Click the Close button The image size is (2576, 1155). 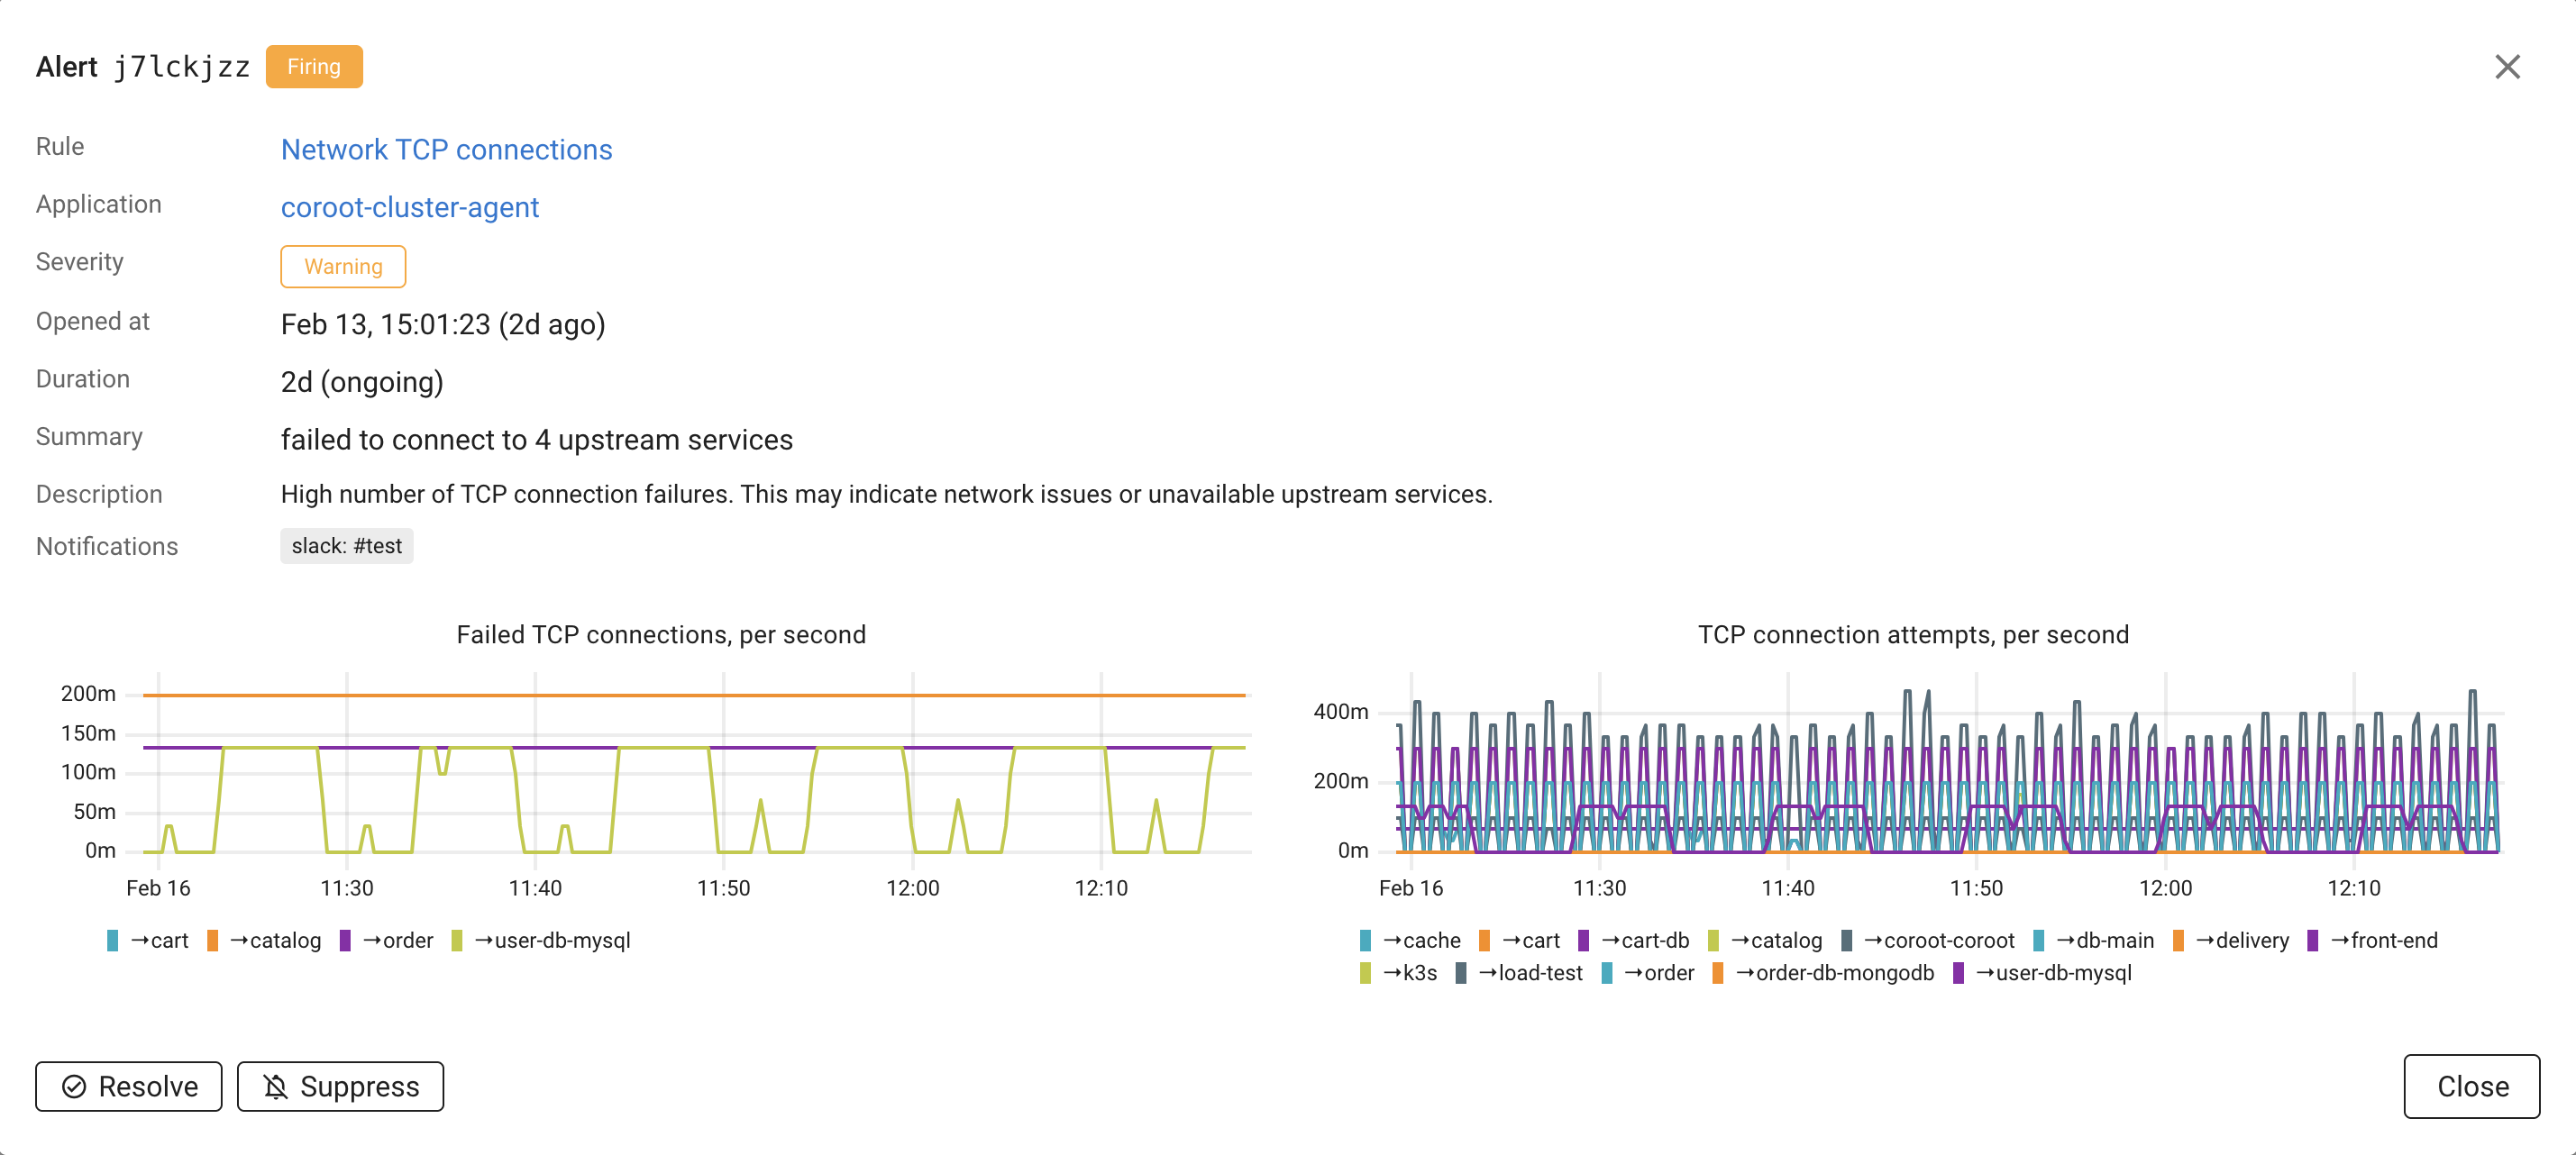coord(2471,1086)
